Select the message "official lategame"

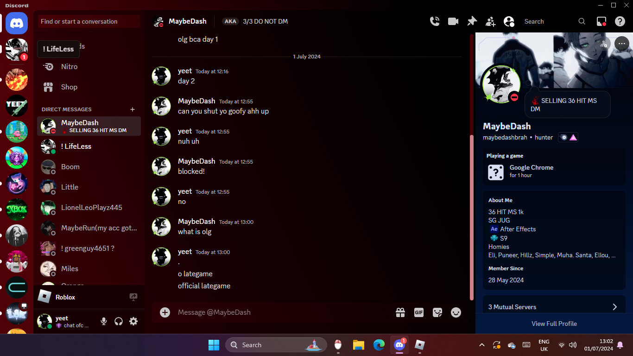tap(204, 286)
